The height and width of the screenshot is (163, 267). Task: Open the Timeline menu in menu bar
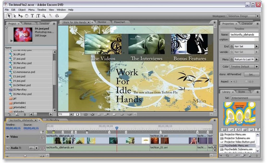coord(42,10)
